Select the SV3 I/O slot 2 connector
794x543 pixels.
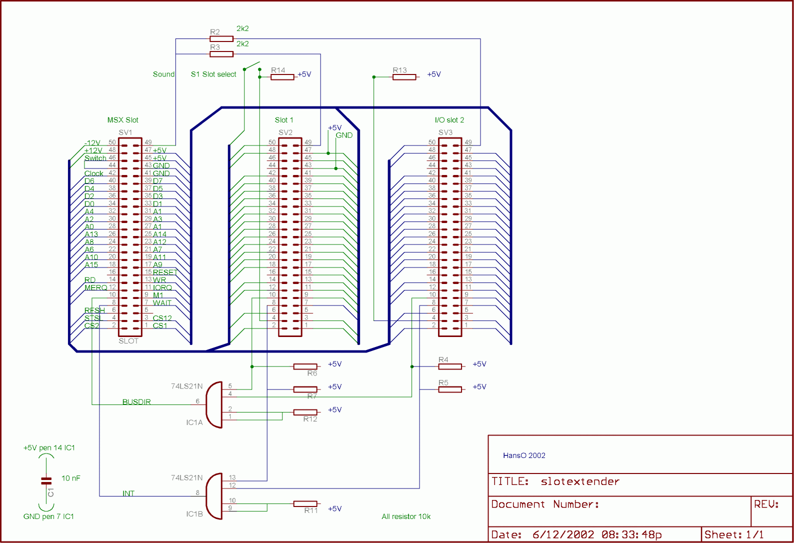tap(450, 237)
